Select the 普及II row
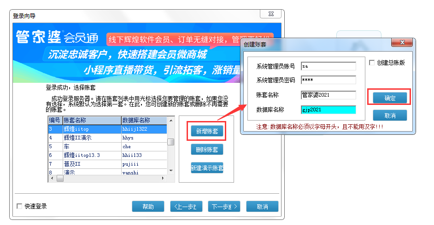 tap(108, 164)
